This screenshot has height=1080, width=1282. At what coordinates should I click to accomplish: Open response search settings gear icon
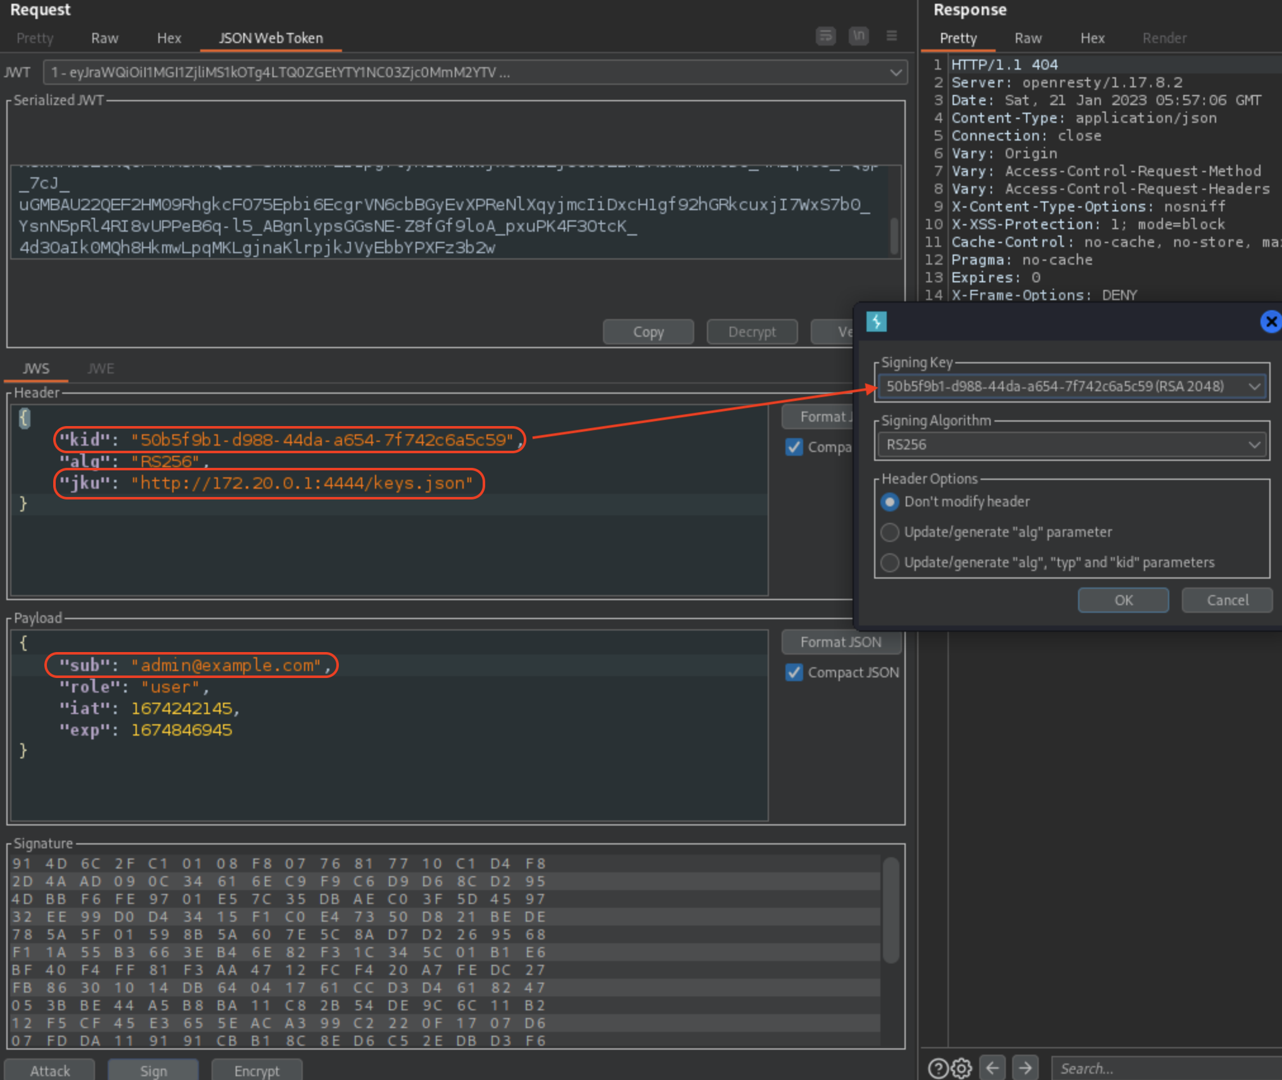(961, 1069)
